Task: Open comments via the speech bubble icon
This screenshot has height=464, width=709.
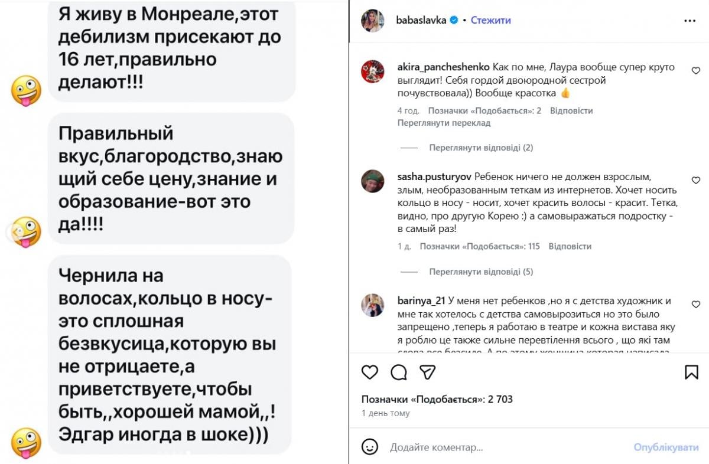Action: [x=399, y=372]
